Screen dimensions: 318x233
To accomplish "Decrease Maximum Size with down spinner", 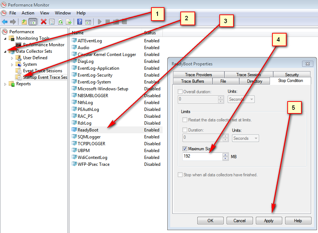I will 225,158.
